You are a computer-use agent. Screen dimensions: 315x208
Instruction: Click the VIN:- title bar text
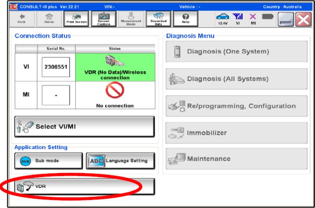click(110, 7)
